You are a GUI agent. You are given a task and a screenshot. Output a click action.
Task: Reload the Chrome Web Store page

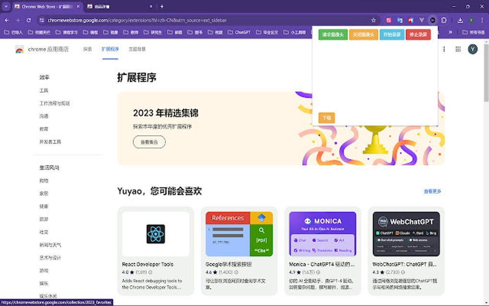pos(29,20)
